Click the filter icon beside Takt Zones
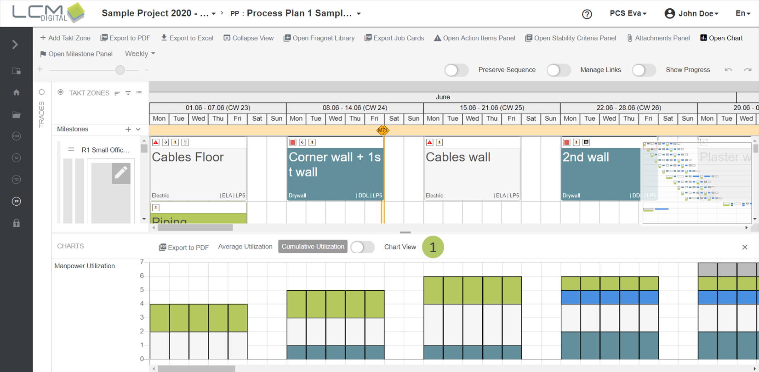The width and height of the screenshot is (759, 372). point(128,93)
